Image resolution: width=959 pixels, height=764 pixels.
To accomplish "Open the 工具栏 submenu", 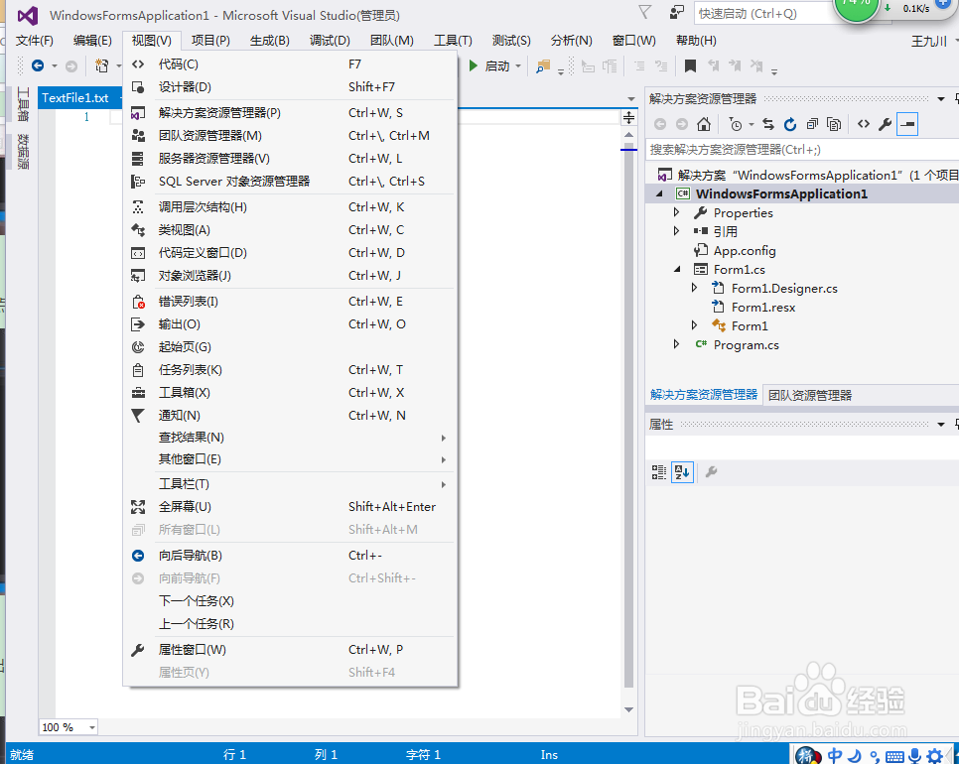I will point(291,484).
